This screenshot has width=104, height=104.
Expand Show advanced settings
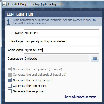point(81,97)
